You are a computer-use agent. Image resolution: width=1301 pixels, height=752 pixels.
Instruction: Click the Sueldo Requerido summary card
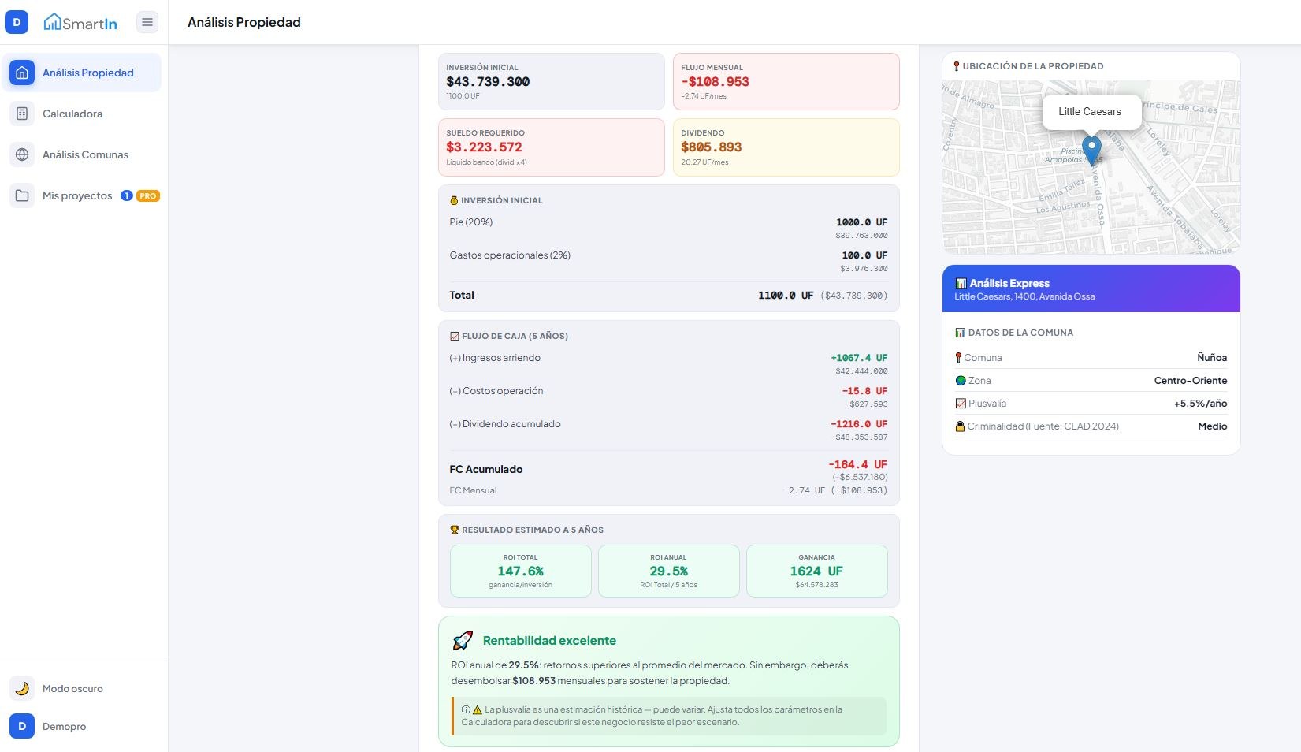tap(552, 147)
